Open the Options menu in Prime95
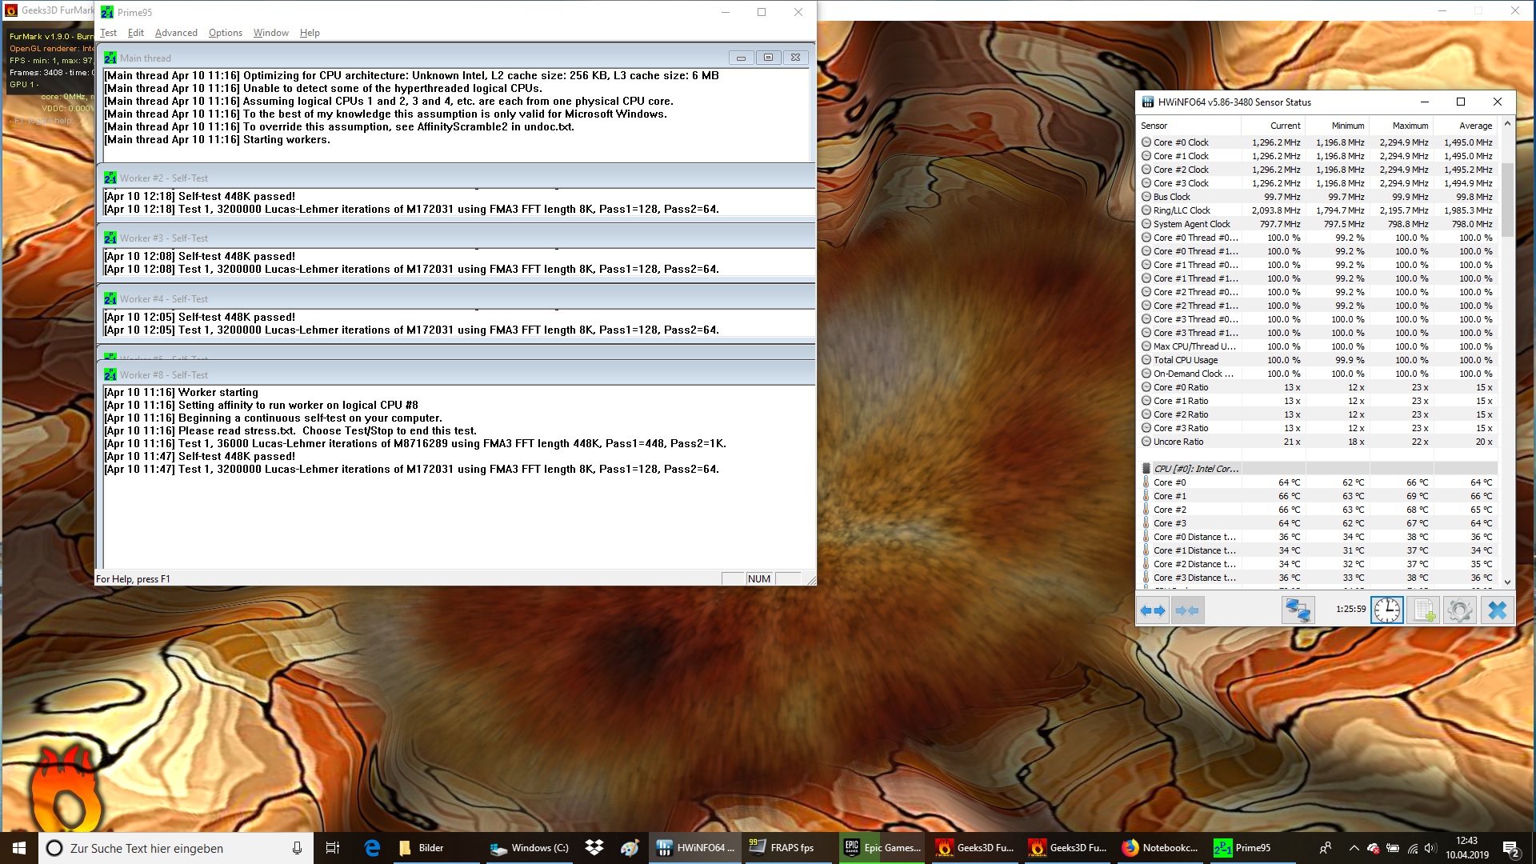The image size is (1536, 864). 225,33
